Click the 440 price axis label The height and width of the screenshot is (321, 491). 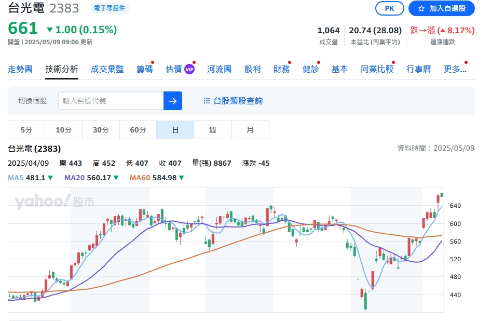(455, 295)
